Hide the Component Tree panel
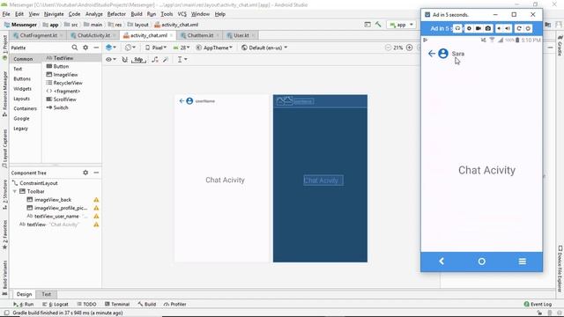This screenshot has height=317, width=564. [96, 173]
